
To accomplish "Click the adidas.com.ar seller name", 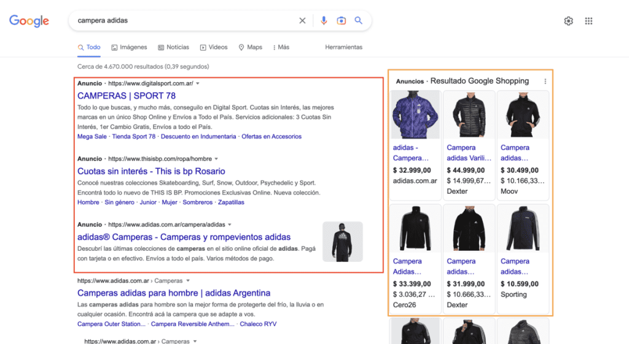I will pos(415,181).
